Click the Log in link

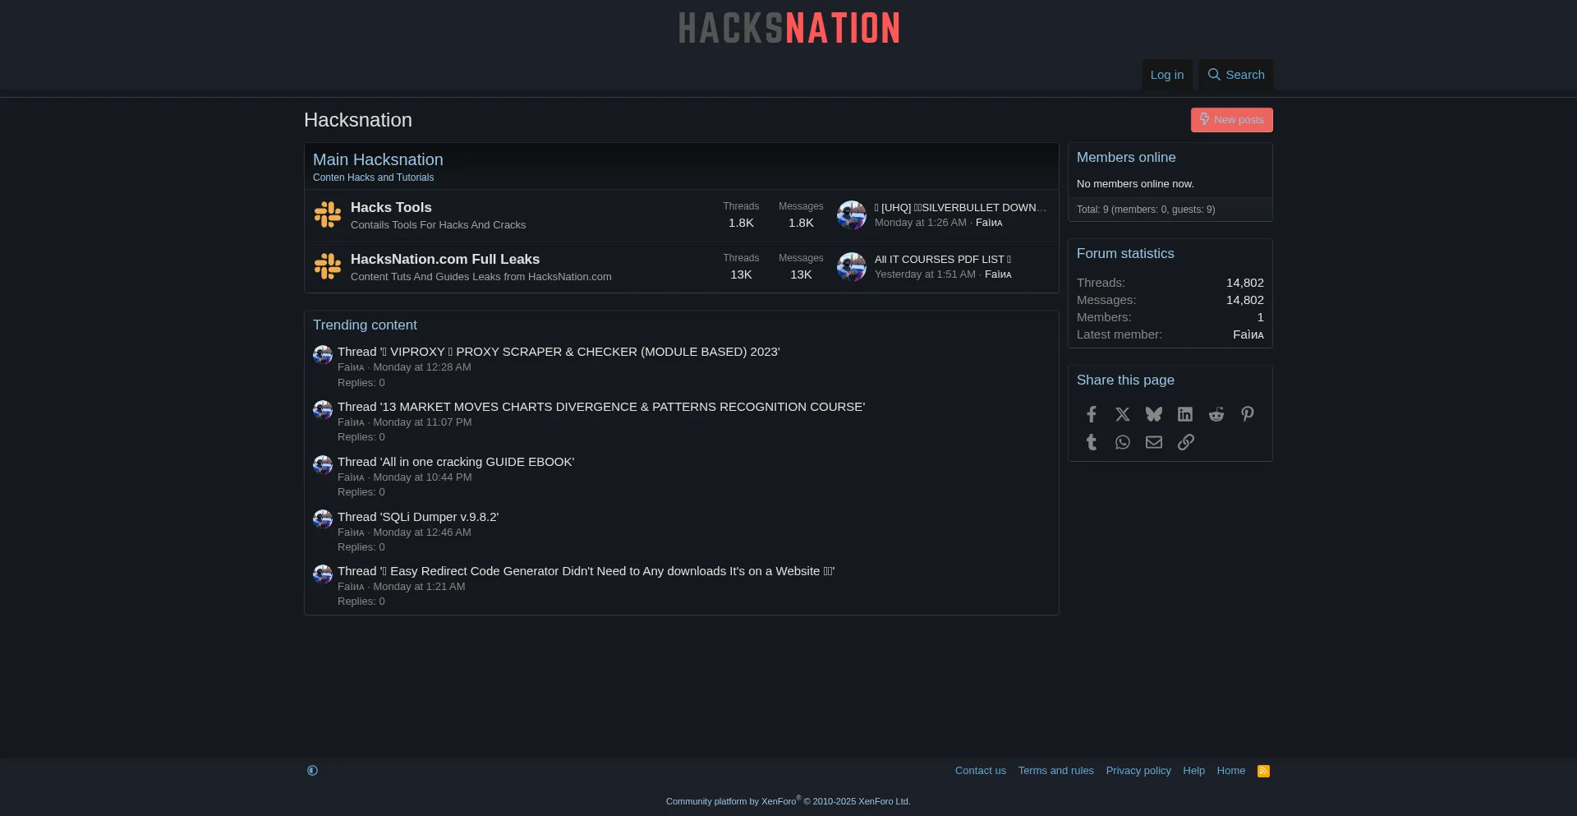[x=1166, y=75]
